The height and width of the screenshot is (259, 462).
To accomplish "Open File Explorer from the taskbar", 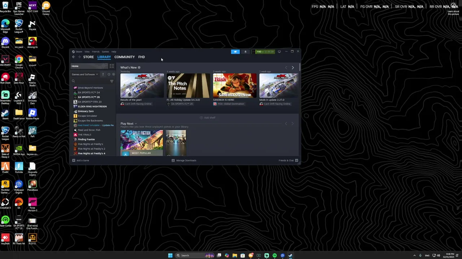I will pos(235,255).
